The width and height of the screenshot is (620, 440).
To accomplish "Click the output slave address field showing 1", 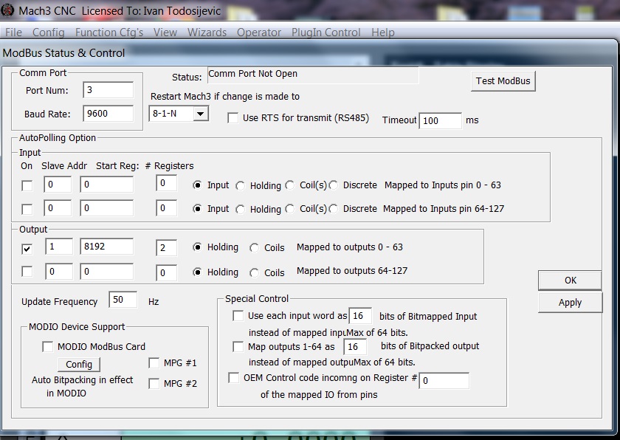I will click(x=59, y=247).
